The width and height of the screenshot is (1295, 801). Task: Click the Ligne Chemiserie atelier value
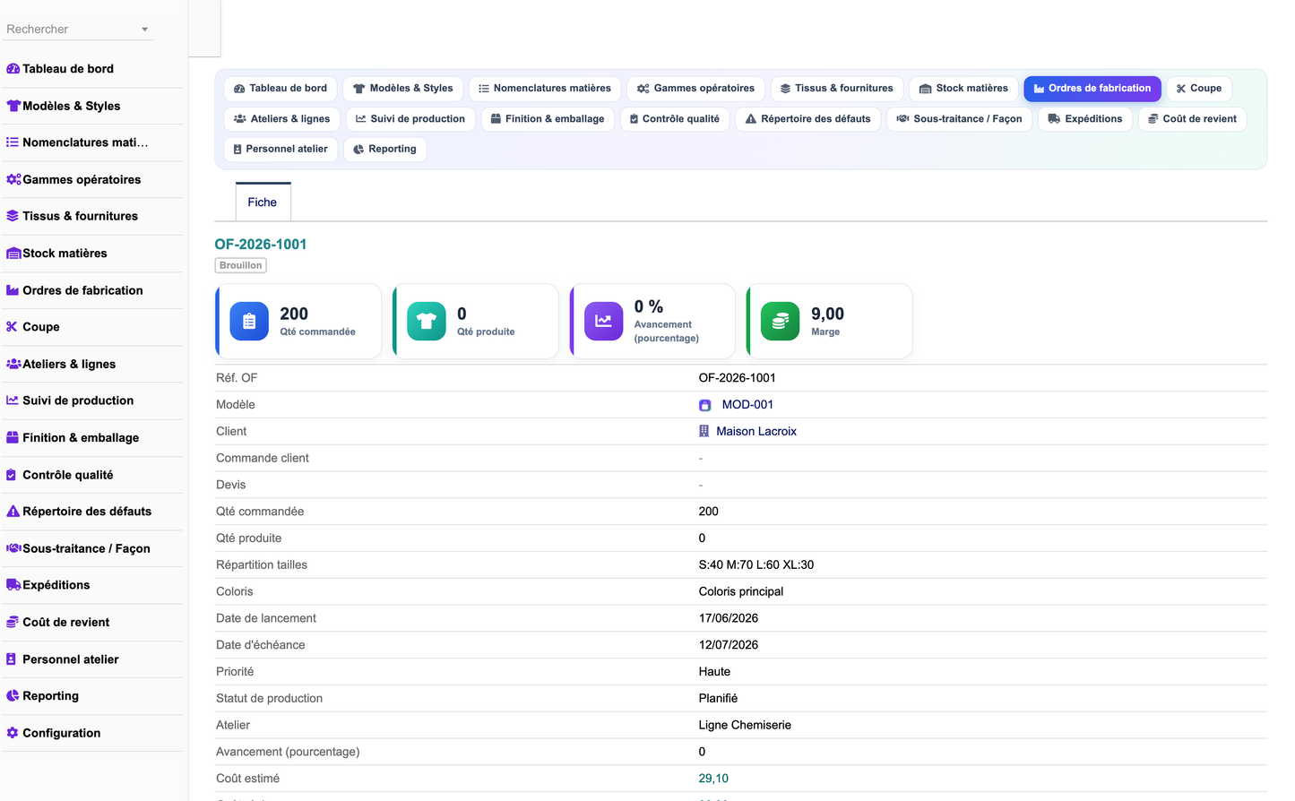click(745, 725)
